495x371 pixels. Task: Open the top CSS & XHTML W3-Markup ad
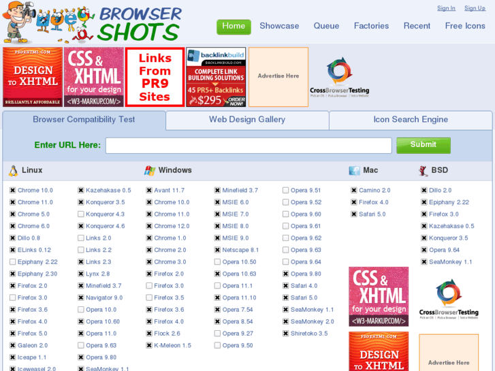click(x=94, y=77)
